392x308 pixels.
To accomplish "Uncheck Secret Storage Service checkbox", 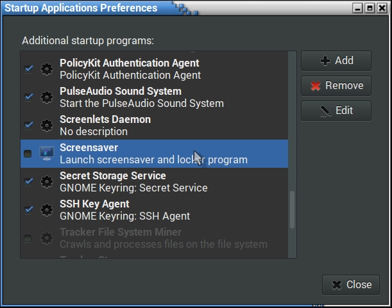I will (28, 182).
